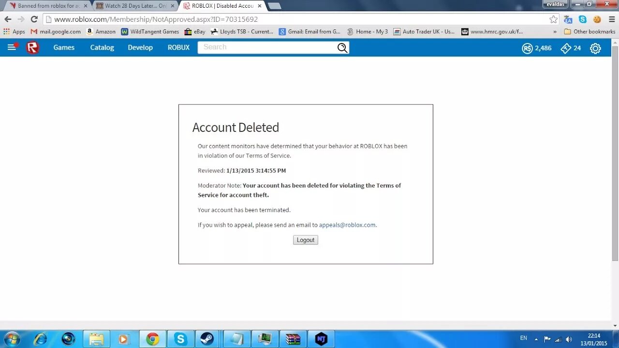Switch to the Watch 28 Days Later tab
Screen dimensions: 619x348
pyautogui.click(x=135, y=6)
